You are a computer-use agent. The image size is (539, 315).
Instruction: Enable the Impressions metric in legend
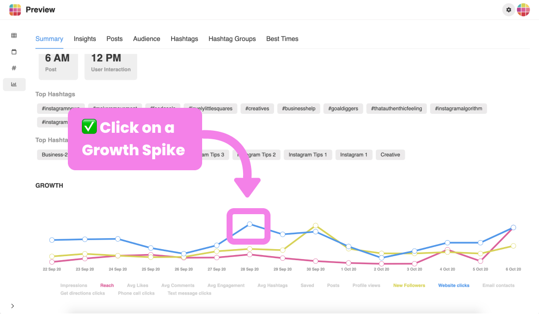[73, 286]
